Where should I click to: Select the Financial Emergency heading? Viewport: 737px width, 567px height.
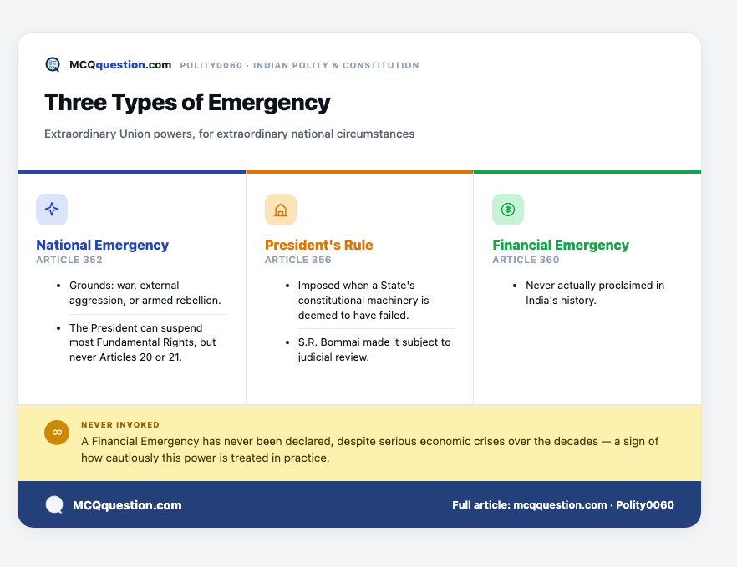pos(561,245)
